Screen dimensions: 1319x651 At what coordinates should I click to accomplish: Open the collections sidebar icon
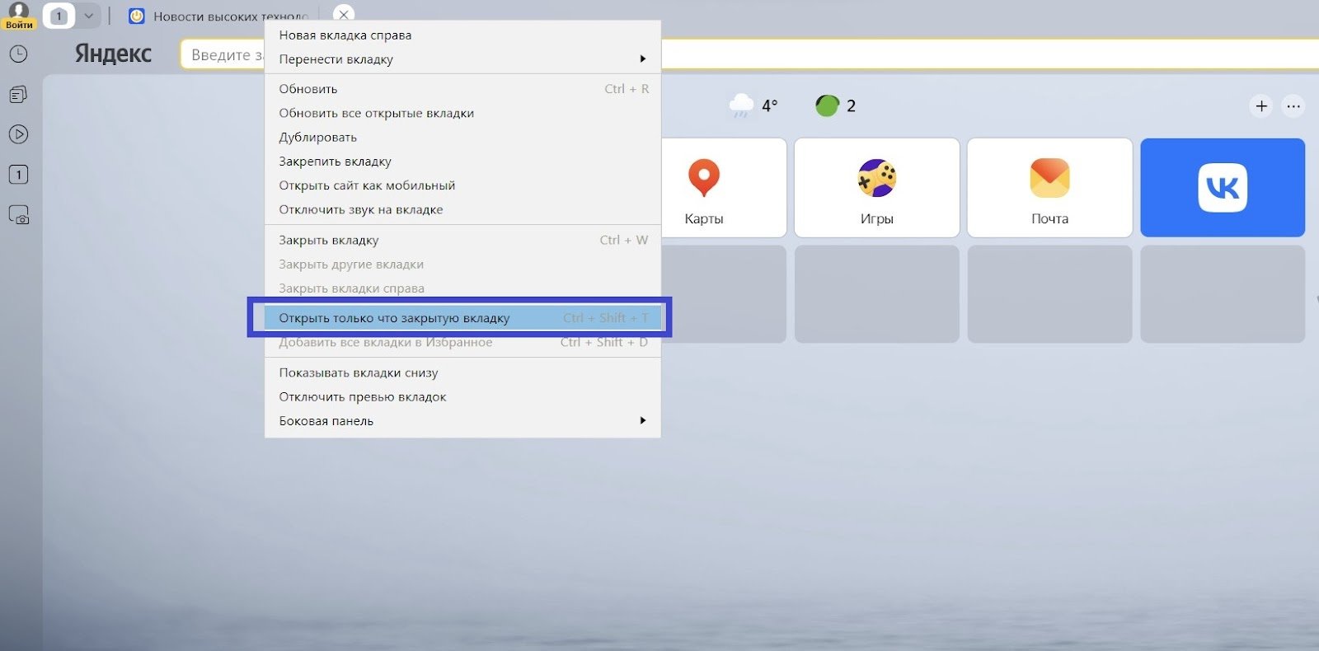(x=18, y=94)
